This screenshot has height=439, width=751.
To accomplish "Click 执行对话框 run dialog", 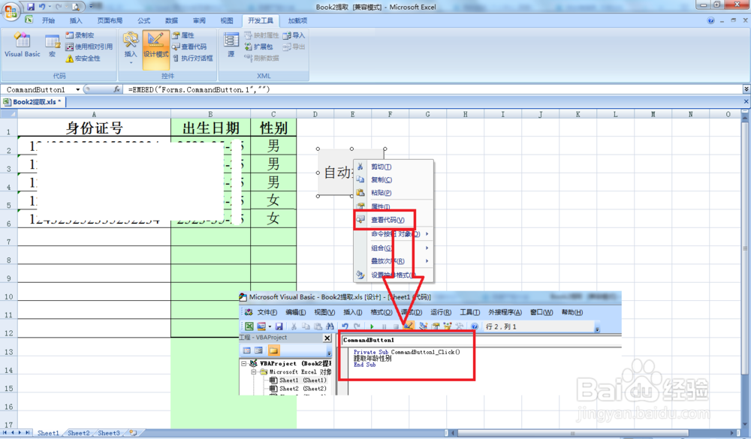I will 192,58.
